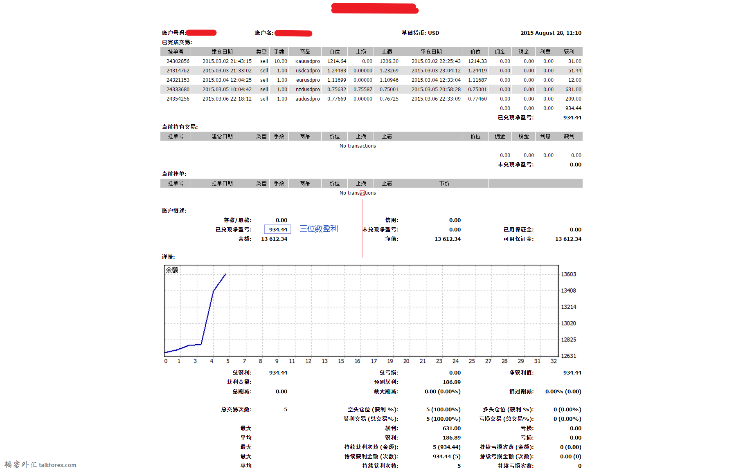Image resolution: width=743 pixels, height=471 pixels.
Task: Click report date 2015 August 28, 11:10
Action: [x=551, y=33]
